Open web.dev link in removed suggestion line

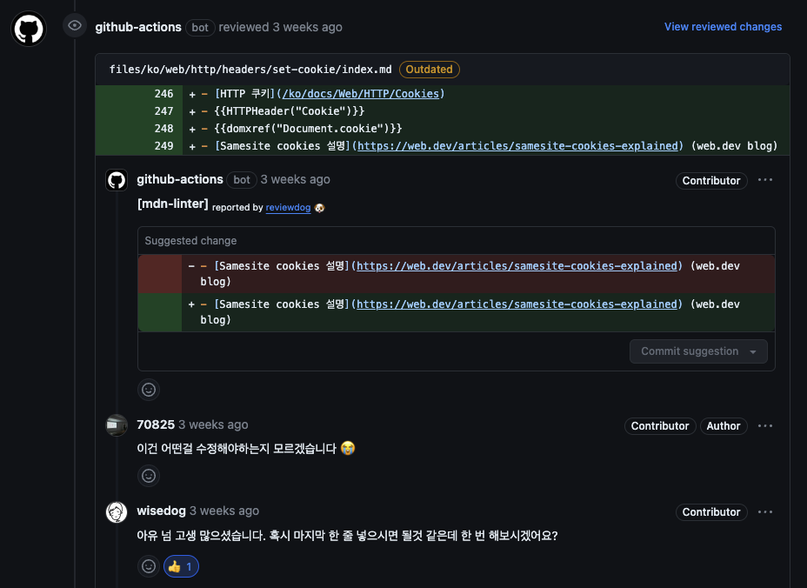pyautogui.click(x=517, y=265)
